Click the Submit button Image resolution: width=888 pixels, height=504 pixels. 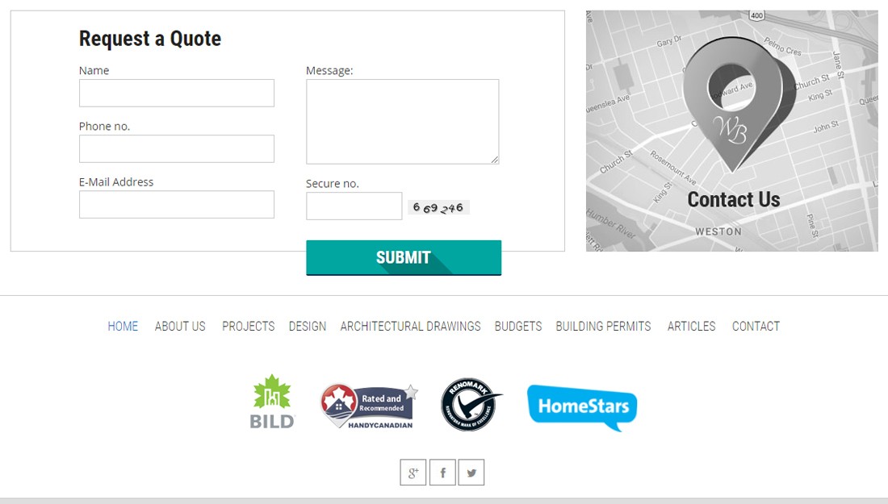404,258
